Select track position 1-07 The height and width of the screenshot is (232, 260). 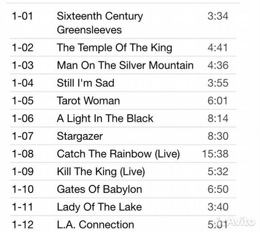(22, 136)
